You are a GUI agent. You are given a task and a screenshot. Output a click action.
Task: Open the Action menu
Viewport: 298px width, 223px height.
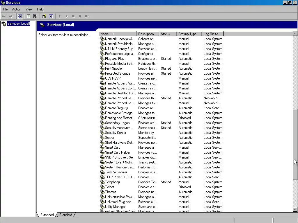[x=17, y=9]
